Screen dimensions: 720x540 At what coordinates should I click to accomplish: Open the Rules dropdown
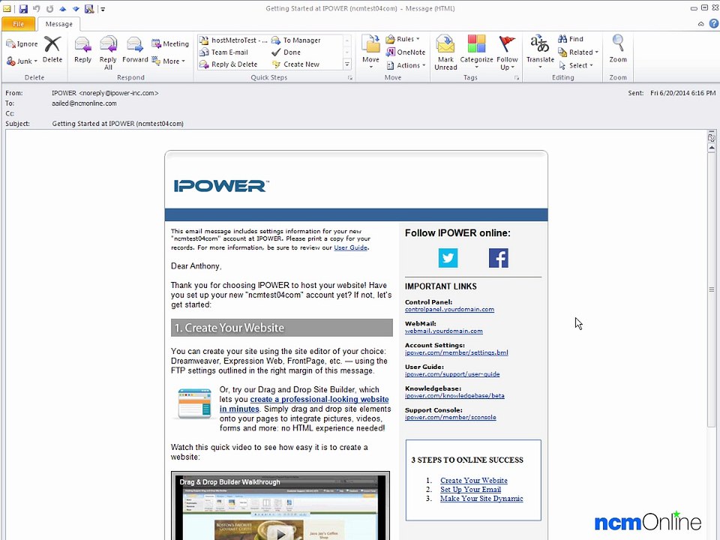(x=403, y=39)
